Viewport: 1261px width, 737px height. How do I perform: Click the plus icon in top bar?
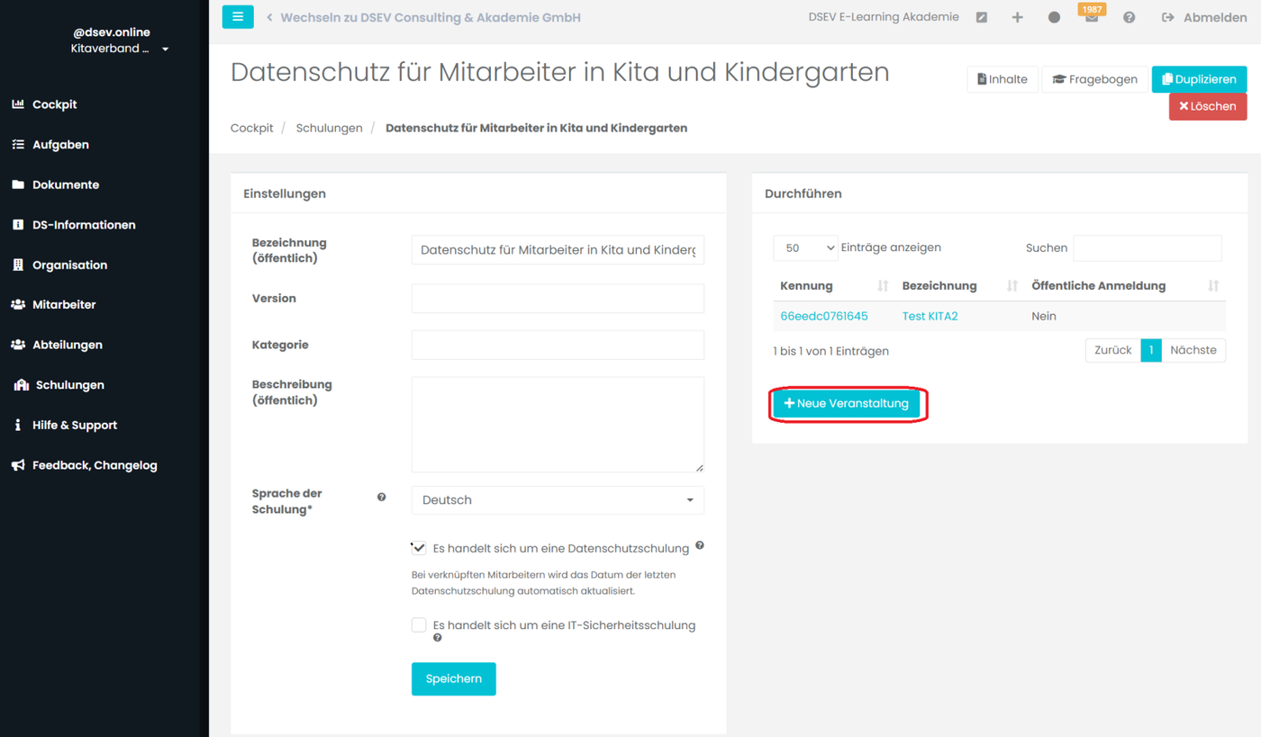[1017, 18]
